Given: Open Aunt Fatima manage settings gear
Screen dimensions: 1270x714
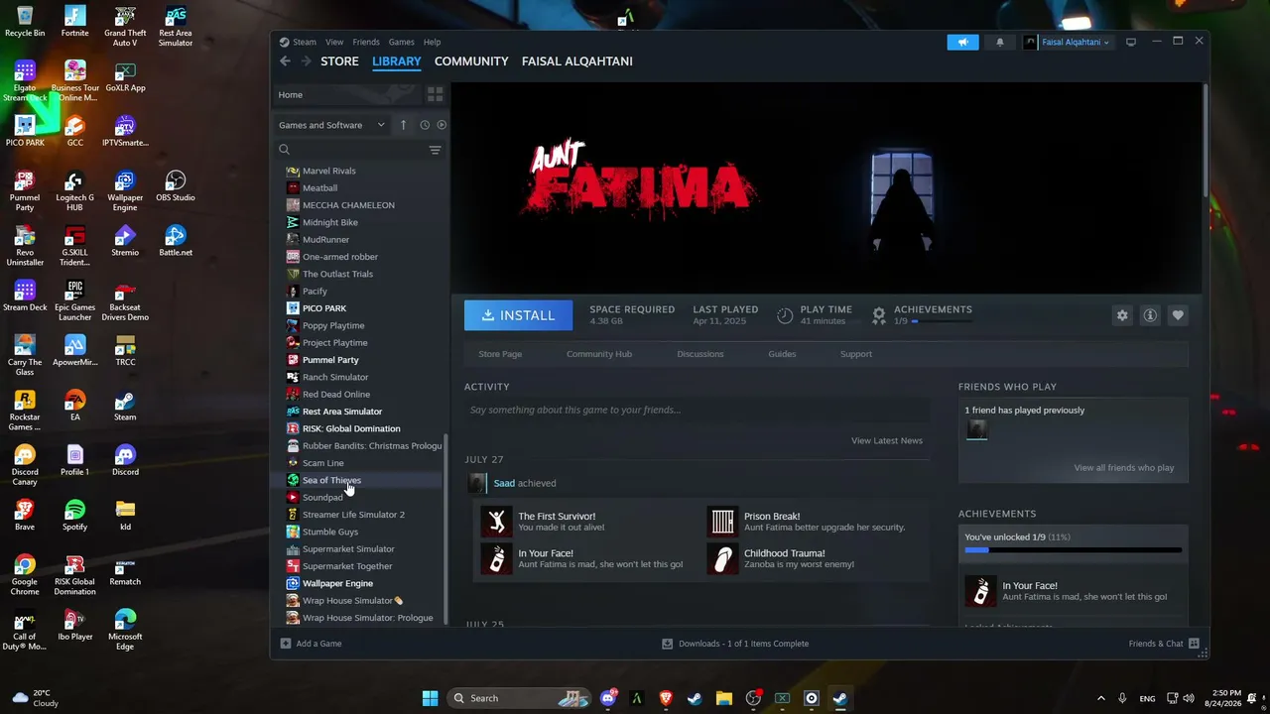Looking at the screenshot, I should coord(1122,315).
